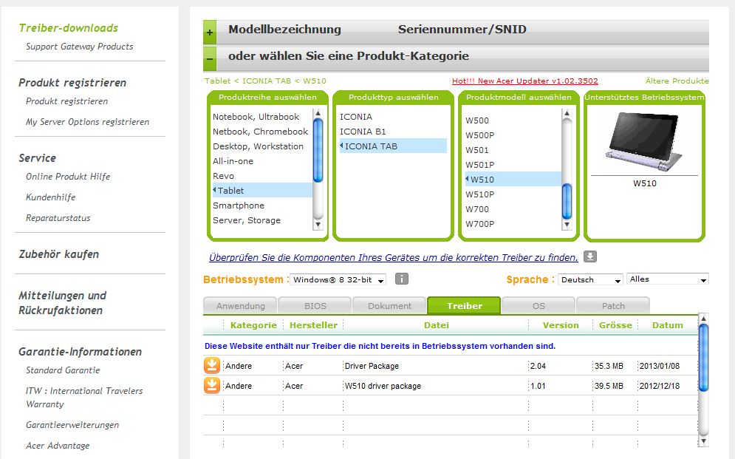Select the Treiber tab

(464, 306)
